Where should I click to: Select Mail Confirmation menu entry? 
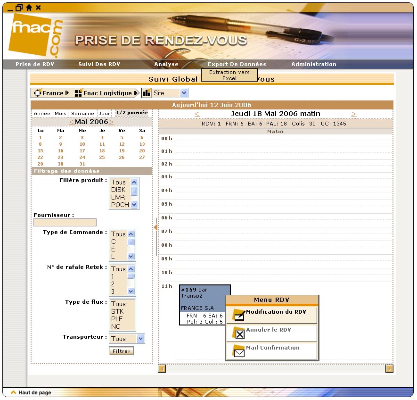click(272, 351)
